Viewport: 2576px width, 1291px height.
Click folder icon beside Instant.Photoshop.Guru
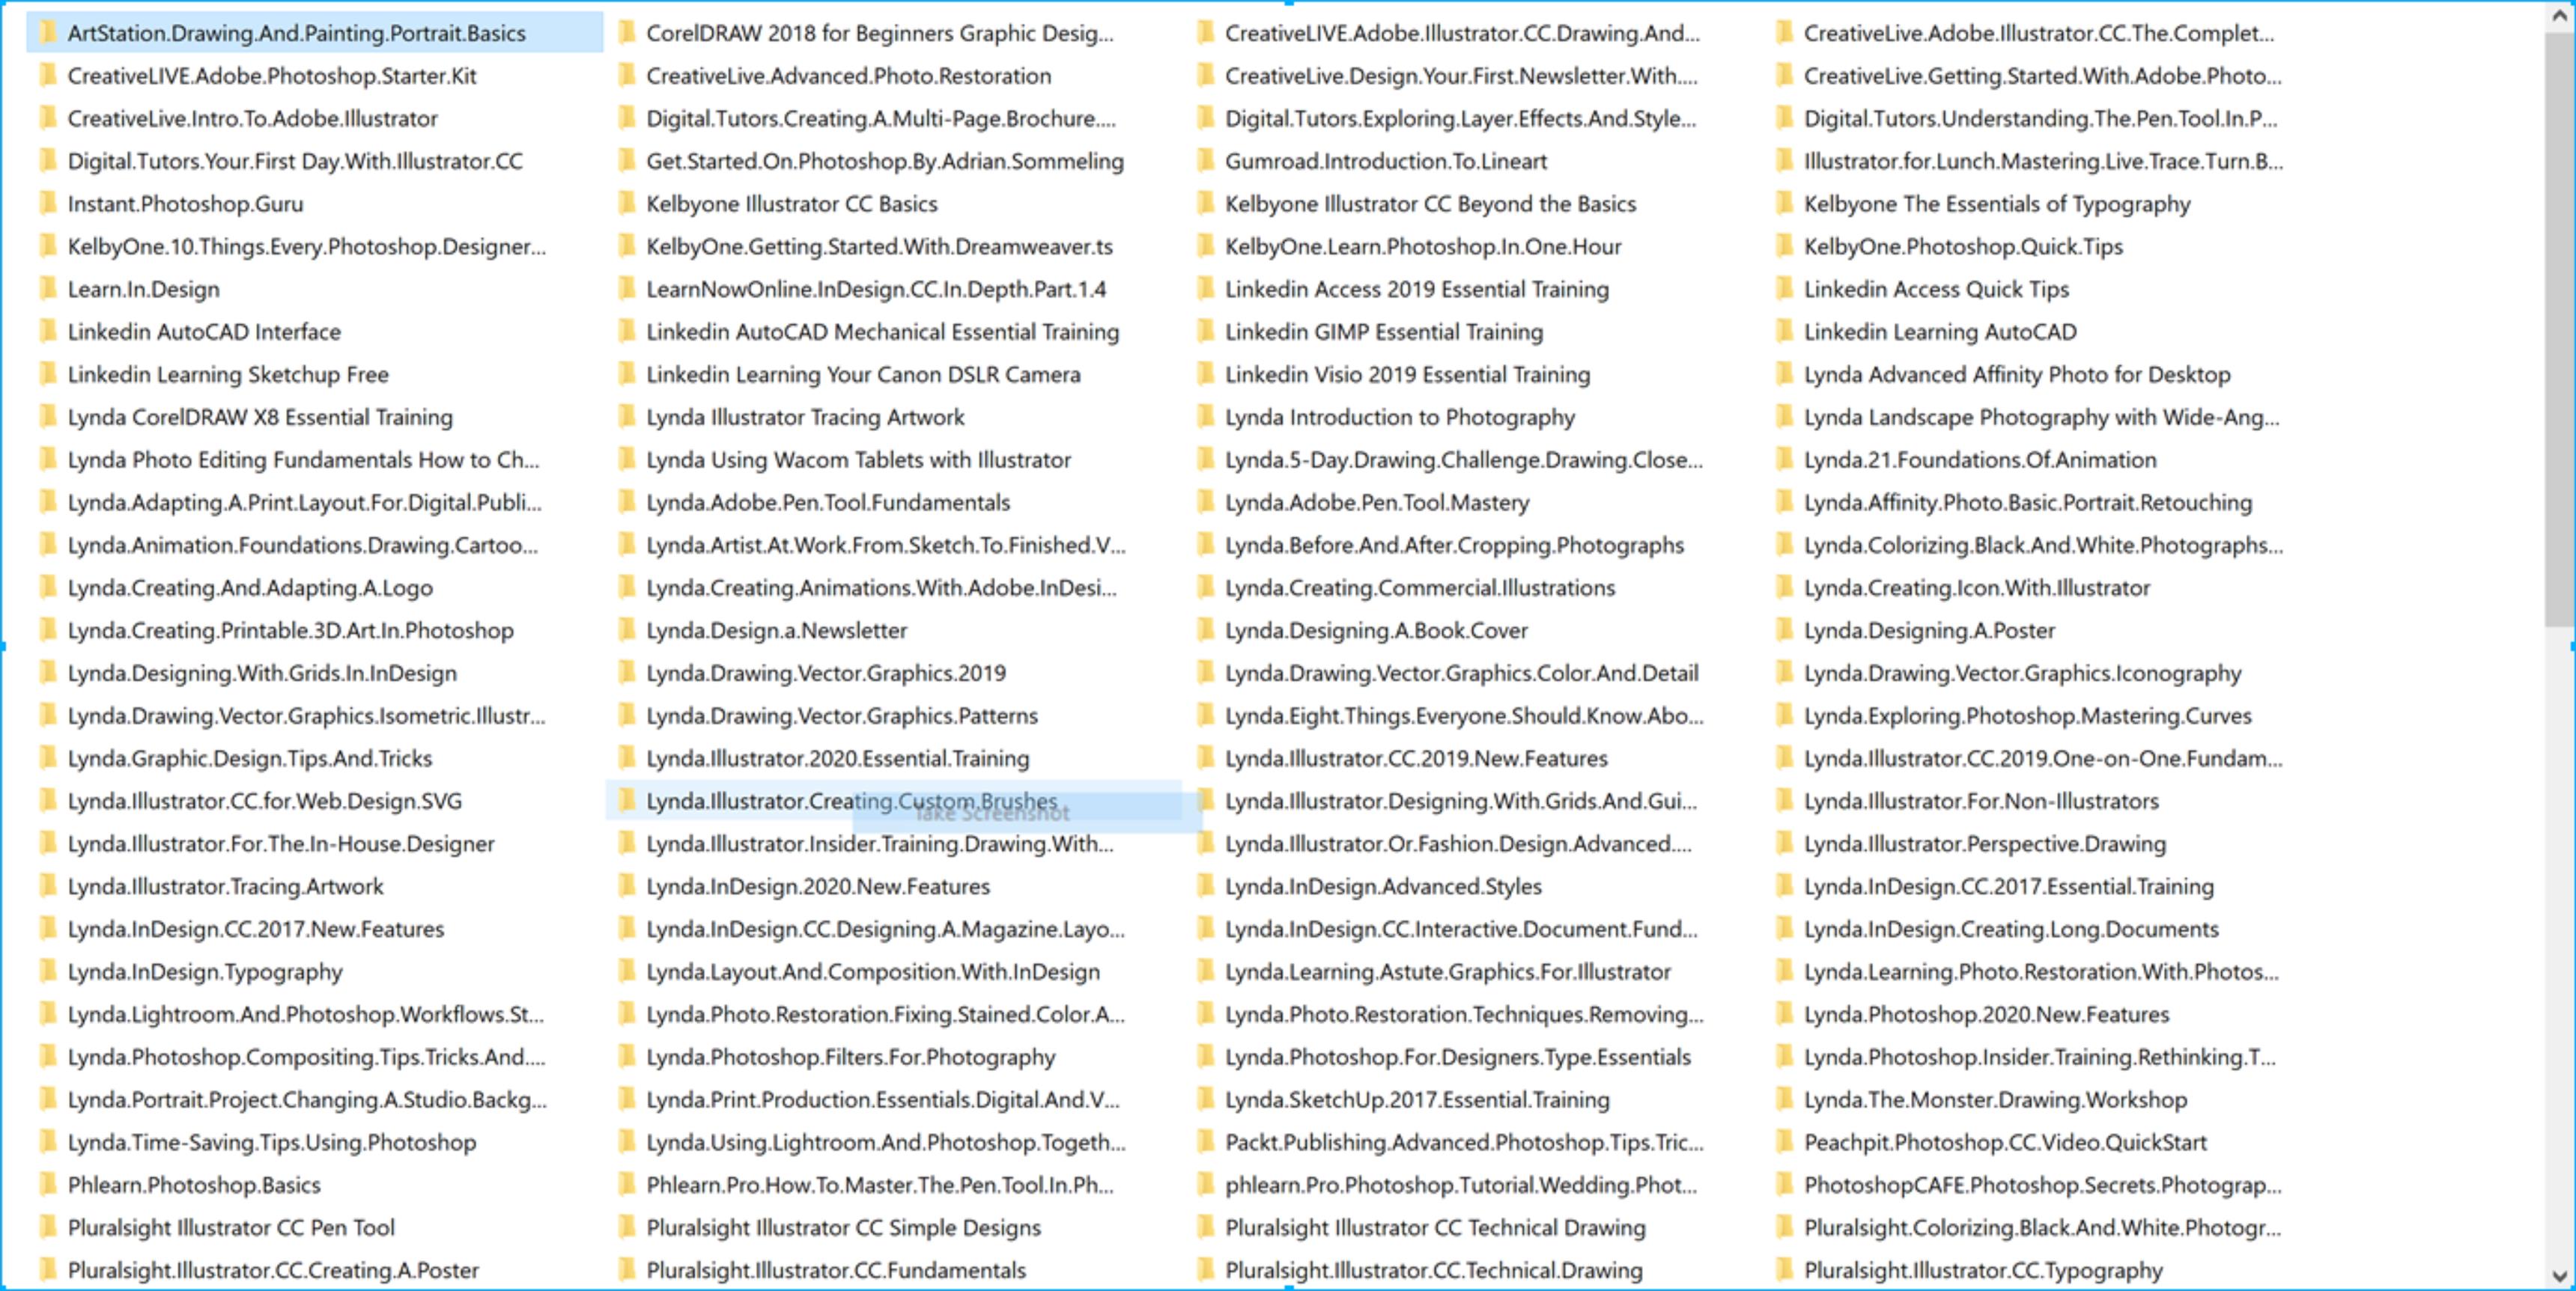tap(47, 204)
